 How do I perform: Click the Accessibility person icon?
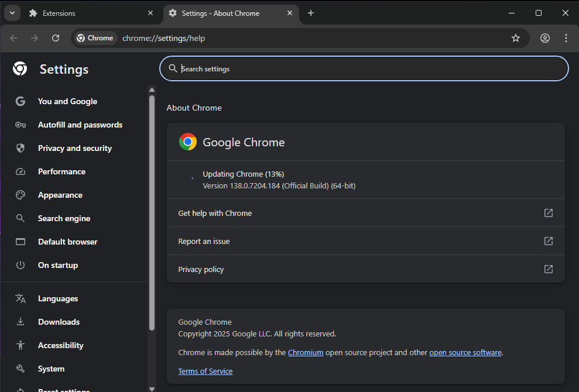pos(20,345)
